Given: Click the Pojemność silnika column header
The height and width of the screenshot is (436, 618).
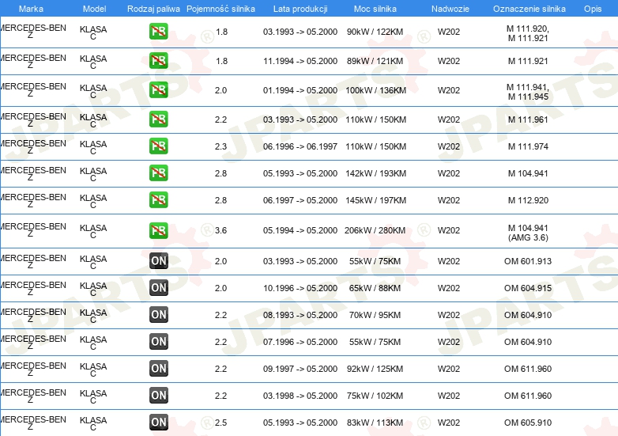Looking at the screenshot, I should [x=220, y=9].
